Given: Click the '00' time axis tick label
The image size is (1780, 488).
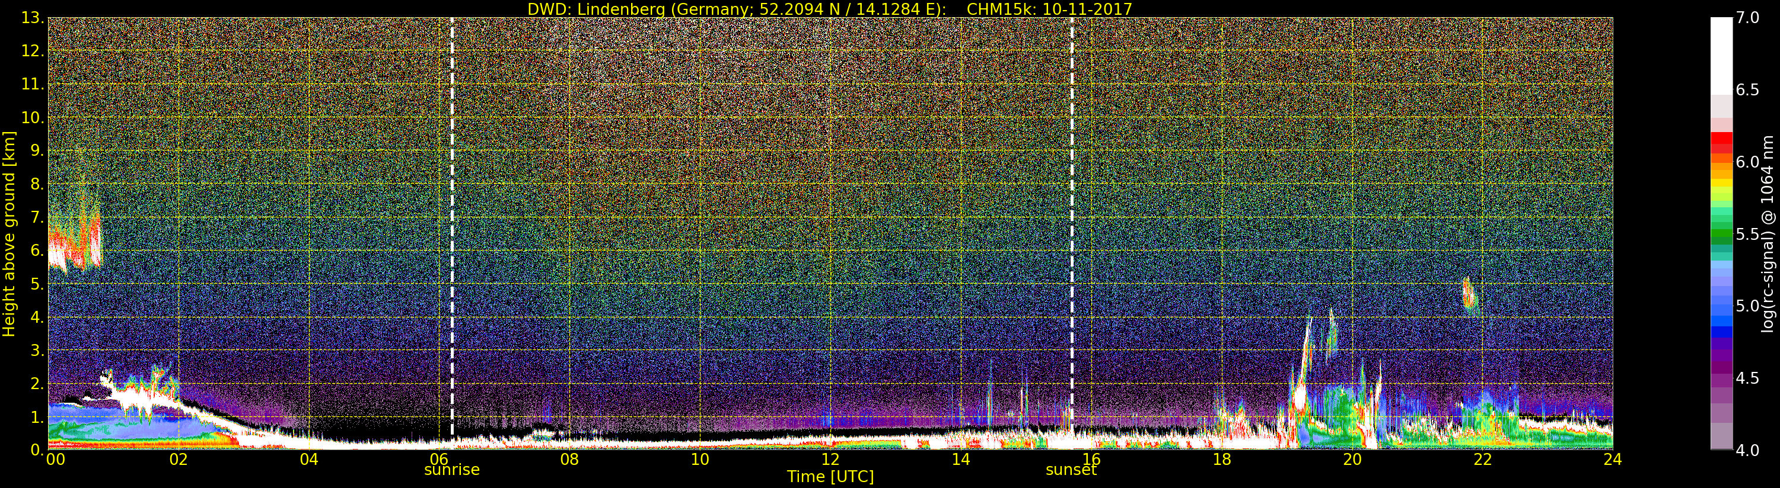Looking at the screenshot, I should point(55,459).
